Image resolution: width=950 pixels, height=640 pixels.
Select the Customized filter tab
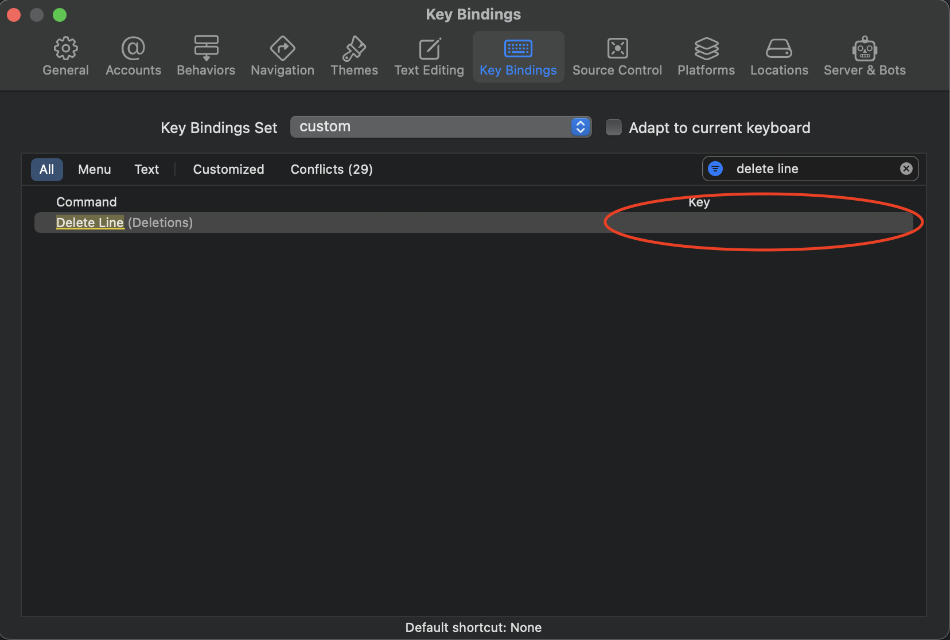(228, 169)
